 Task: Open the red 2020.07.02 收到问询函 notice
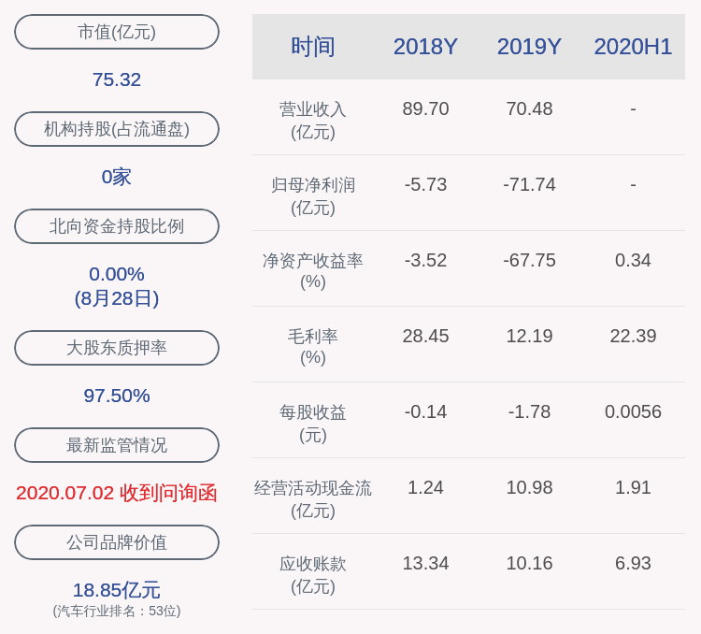(x=117, y=493)
